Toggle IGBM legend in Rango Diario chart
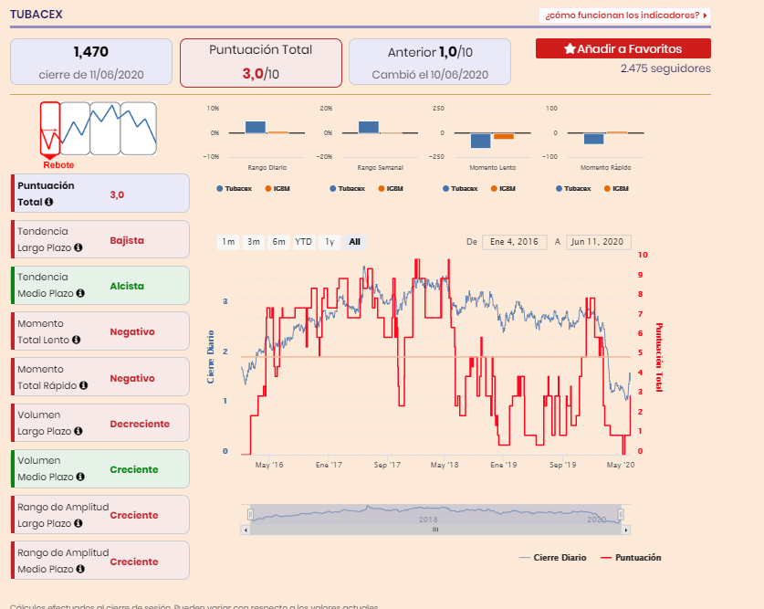 (277, 189)
